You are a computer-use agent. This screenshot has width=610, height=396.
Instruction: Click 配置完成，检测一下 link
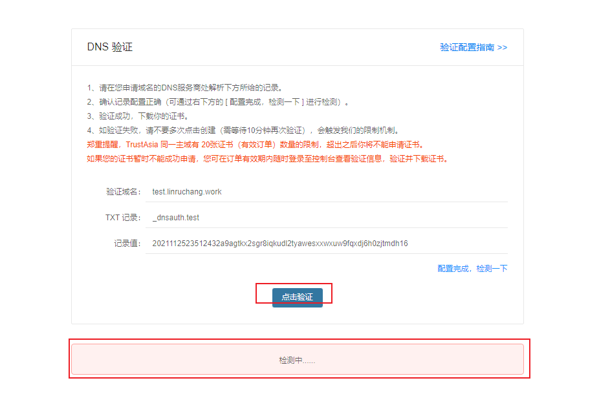(x=472, y=269)
